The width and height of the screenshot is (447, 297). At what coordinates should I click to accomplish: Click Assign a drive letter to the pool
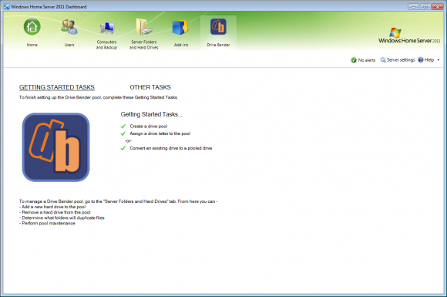click(x=160, y=133)
